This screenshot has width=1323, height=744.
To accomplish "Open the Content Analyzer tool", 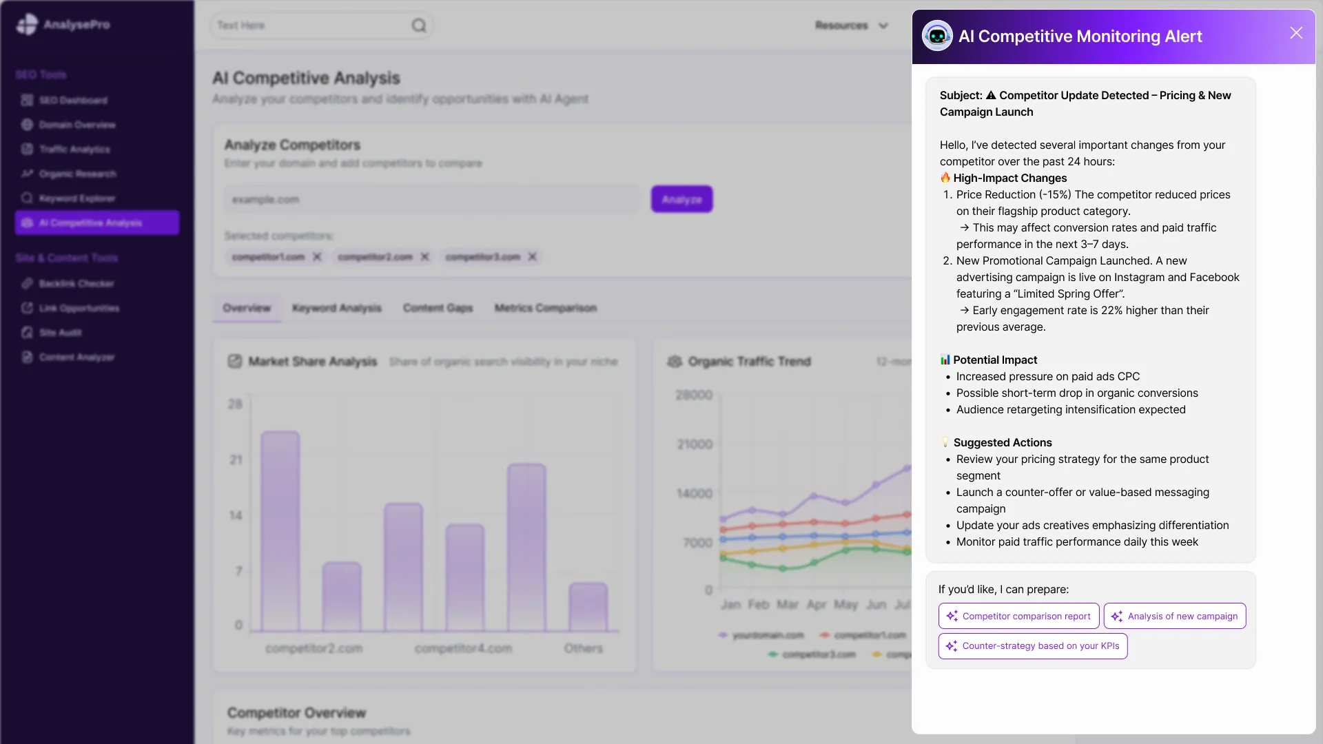I will tap(76, 357).
